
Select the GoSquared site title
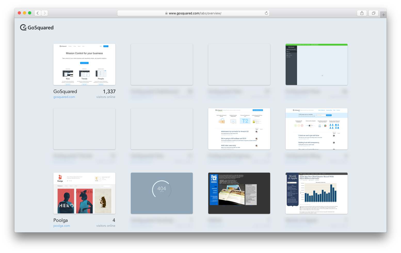(x=65, y=91)
